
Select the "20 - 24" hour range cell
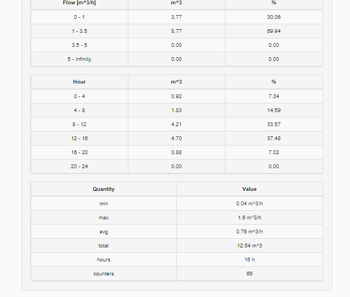click(x=79, y=167)
